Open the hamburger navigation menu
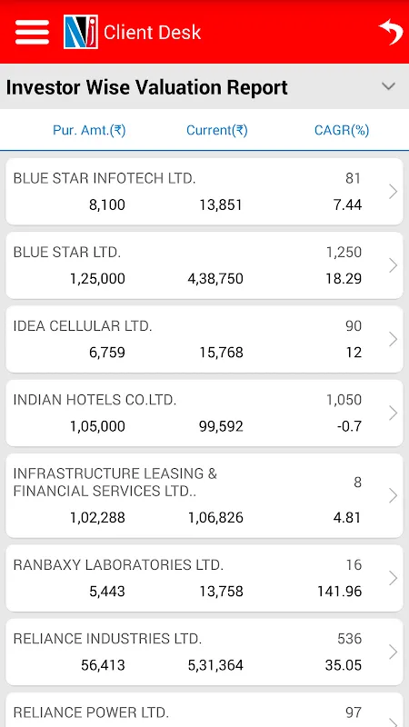This screenshot has height=727, width=409. 32,32
